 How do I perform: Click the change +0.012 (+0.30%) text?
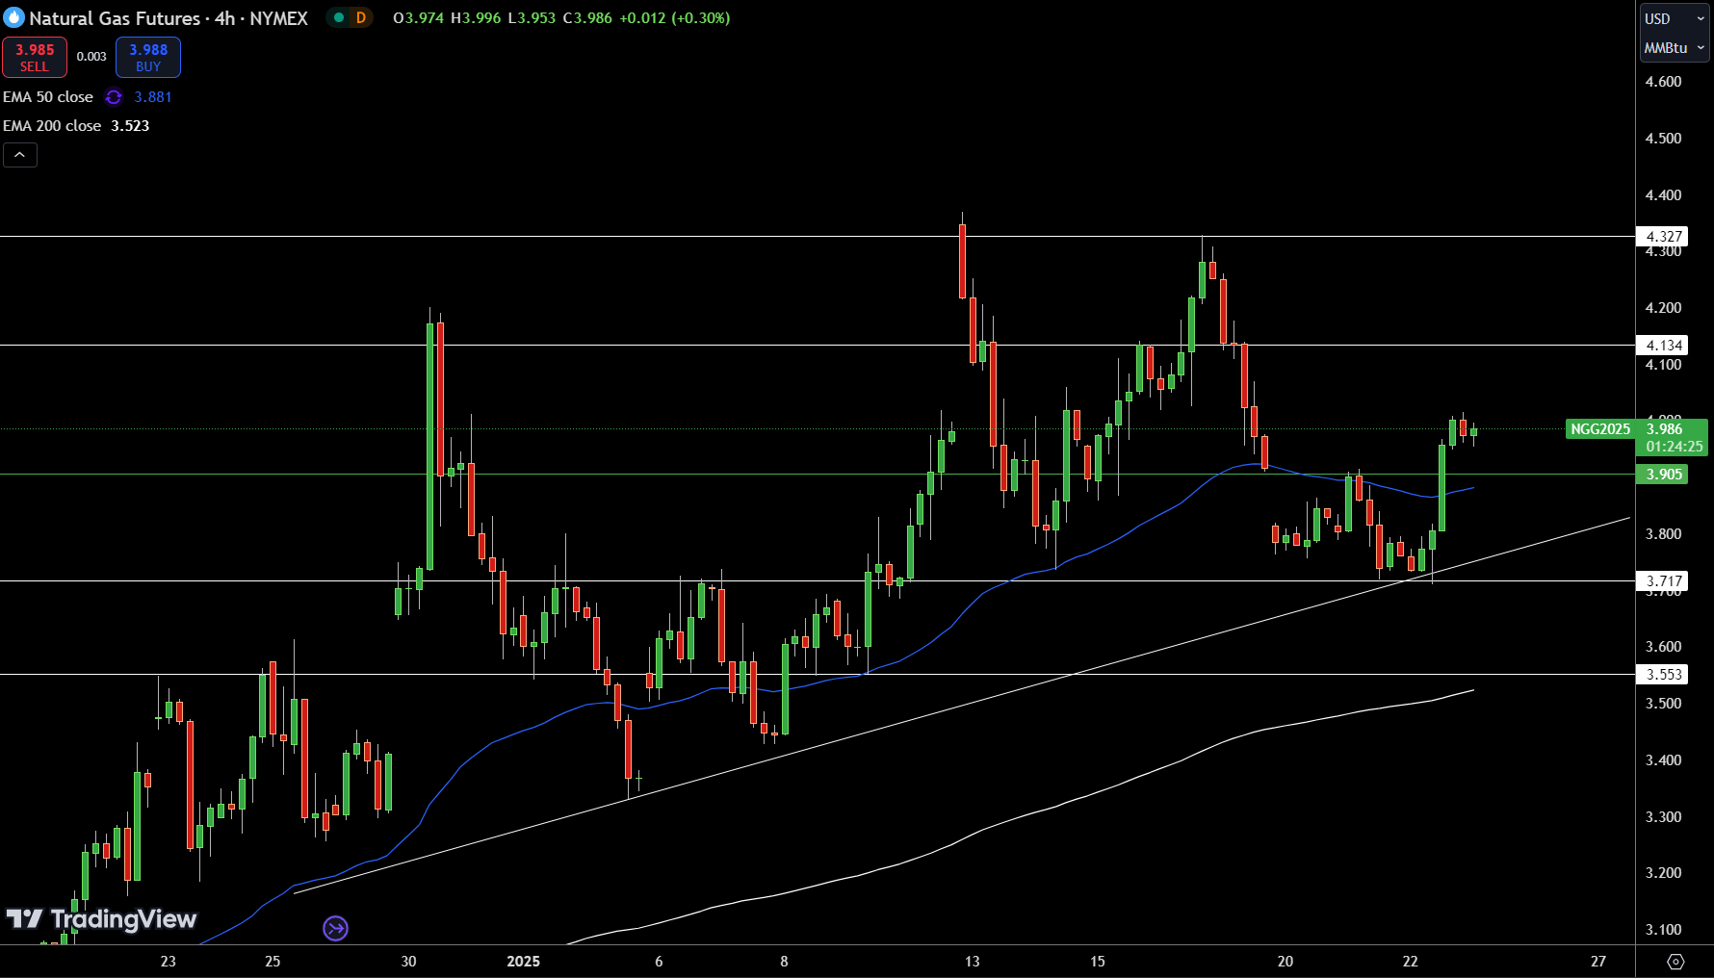[x=675, y=18]
